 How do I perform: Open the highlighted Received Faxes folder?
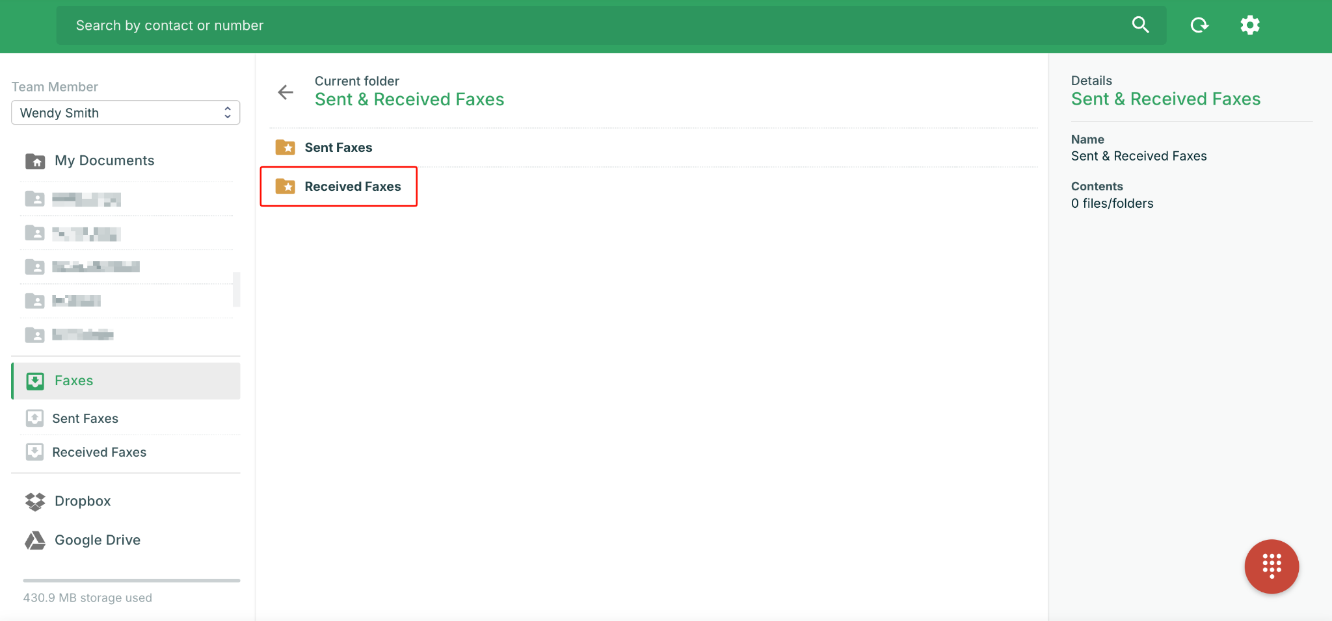[x=353, y=186]
